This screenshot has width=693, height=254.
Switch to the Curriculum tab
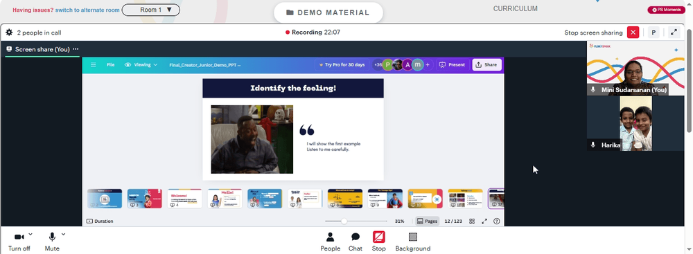pos(516,8)
